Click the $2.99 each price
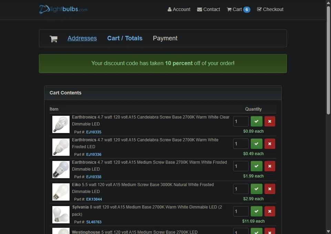Image resolution: width=331 pixels, height=234 pixels. point(253,199)
